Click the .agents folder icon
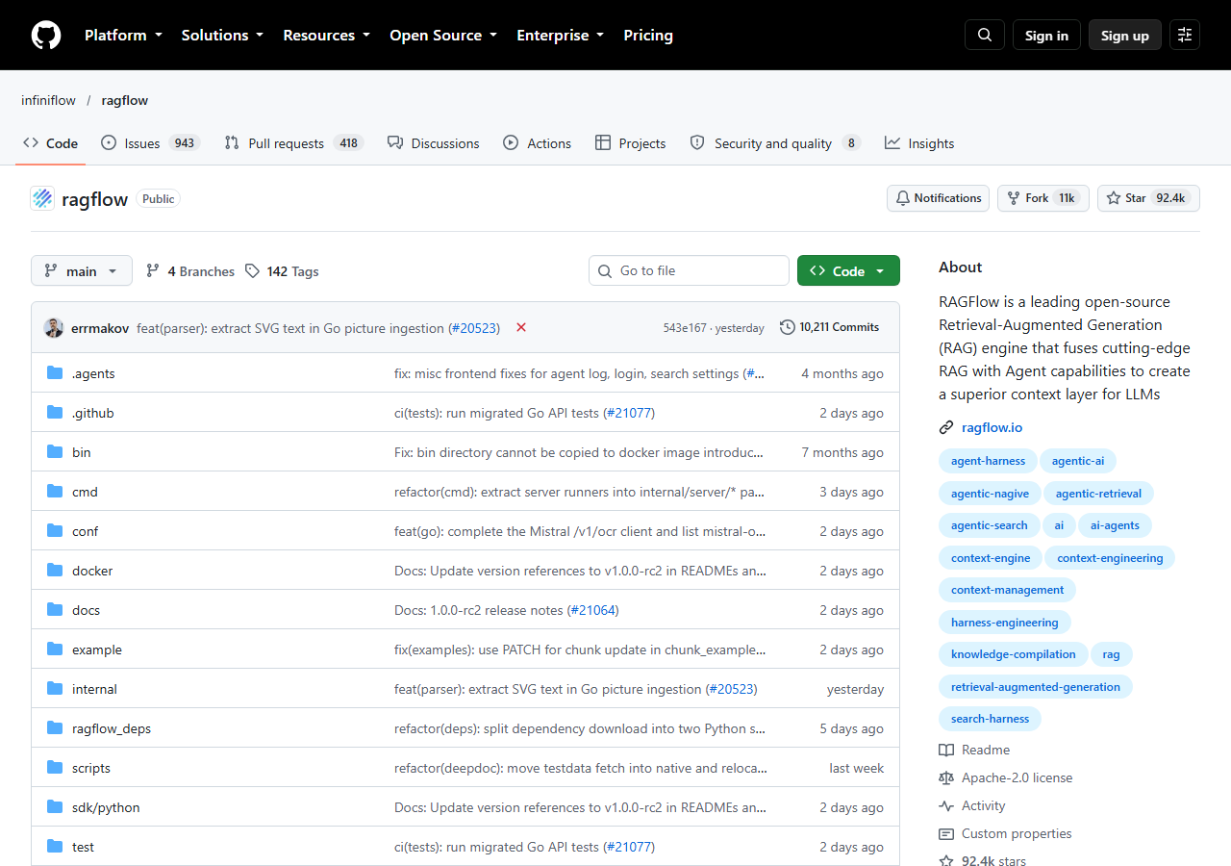1231x866 pixels. click(x=55, y=373)
